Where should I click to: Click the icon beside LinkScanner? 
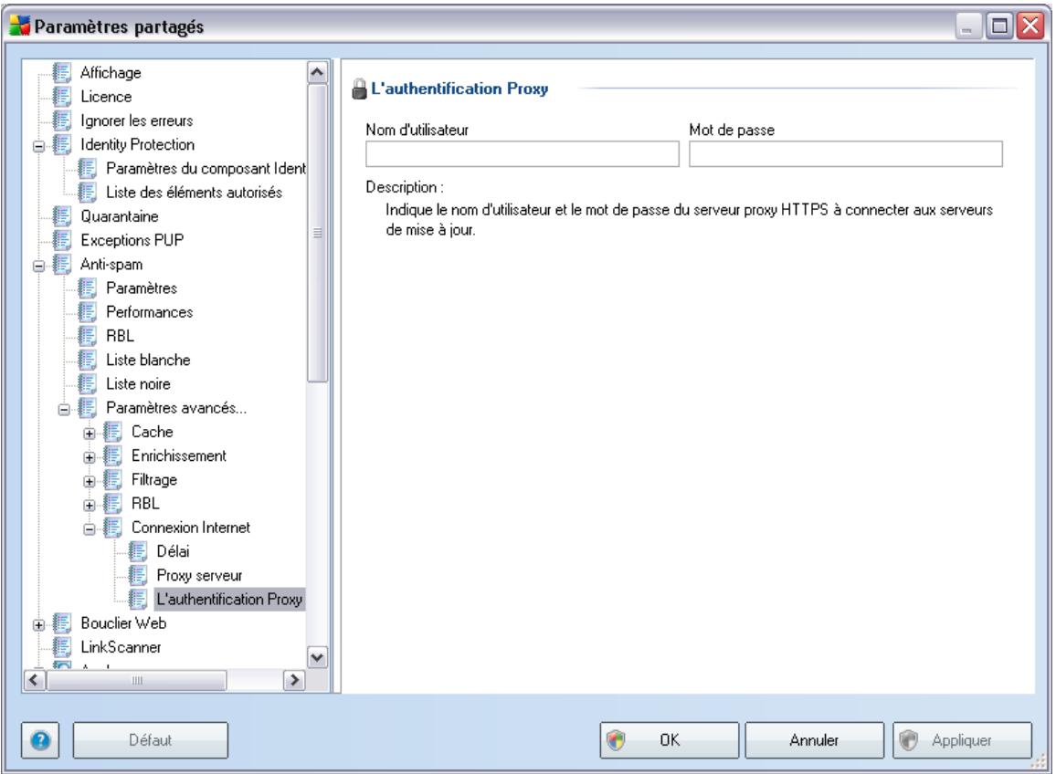pos(61,647)
